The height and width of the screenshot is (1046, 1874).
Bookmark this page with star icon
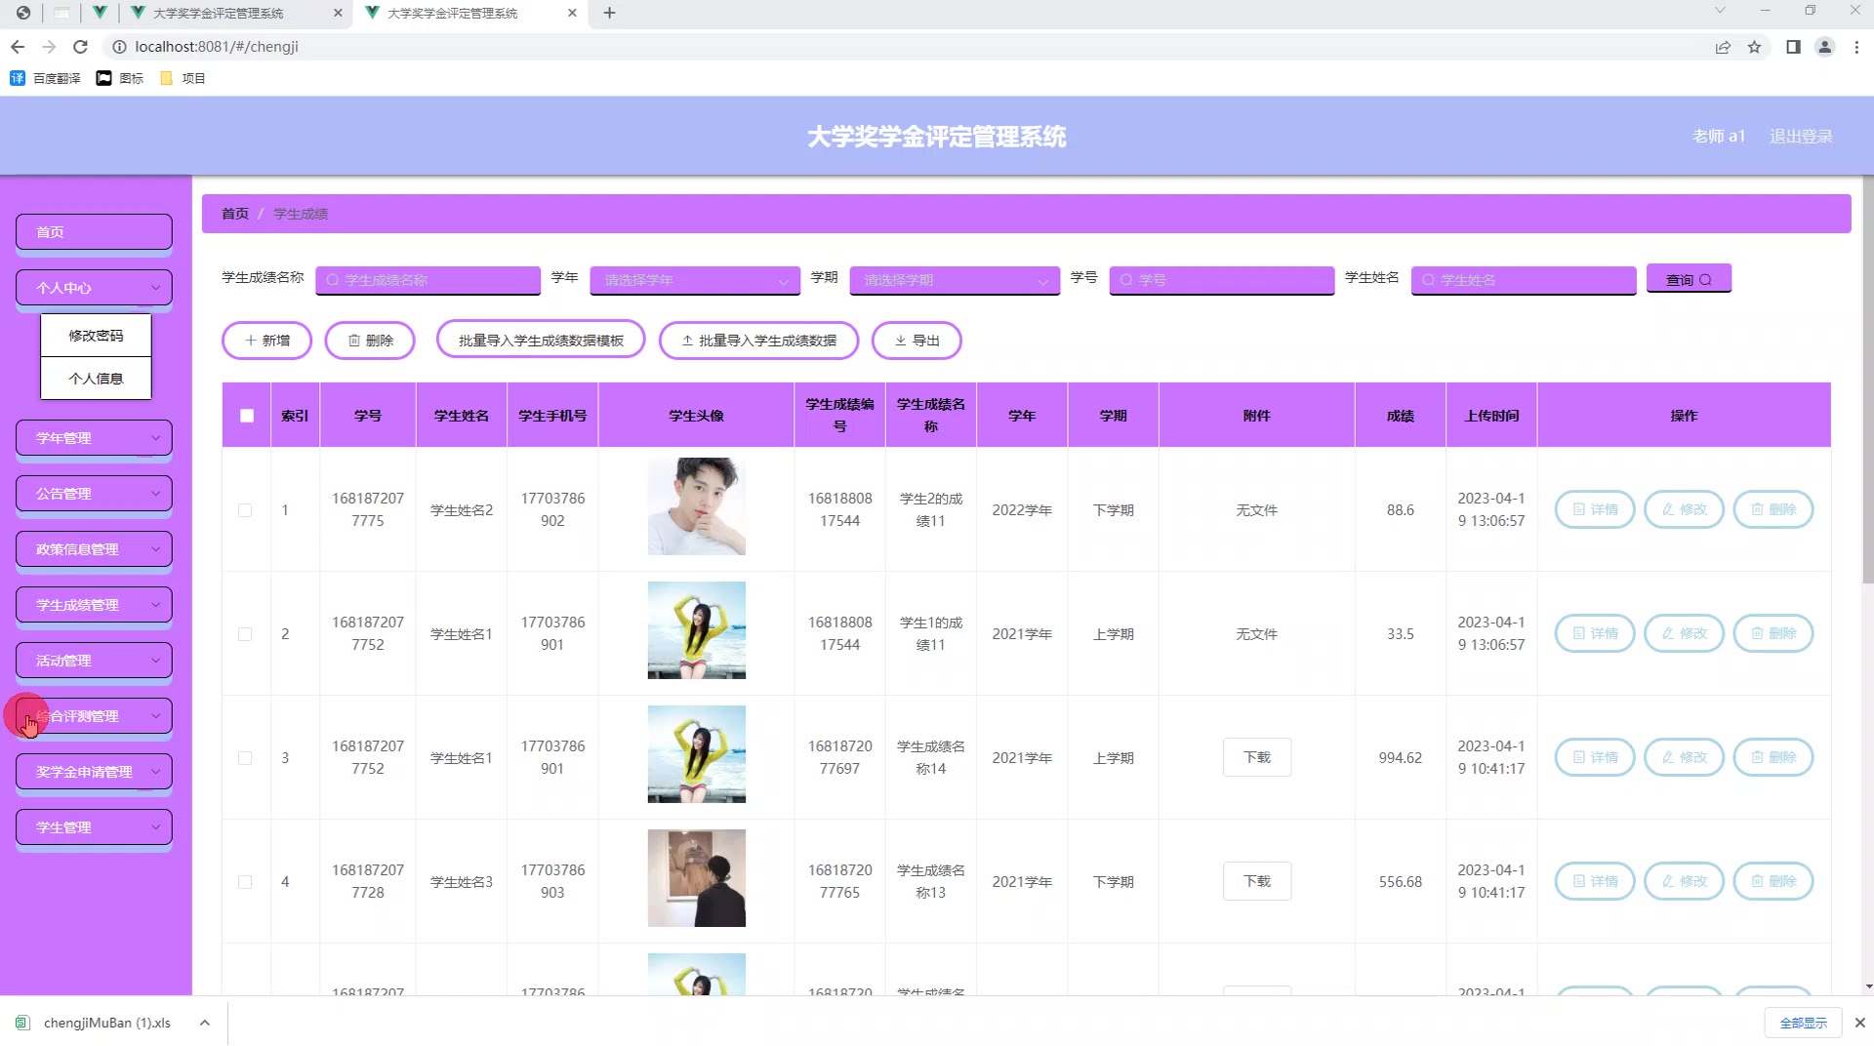[1754, 47]
